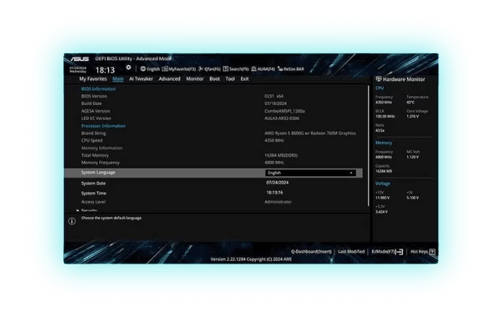
Task: Click the Version 2.22.1284 copyright text
Action: coord(251,259)
